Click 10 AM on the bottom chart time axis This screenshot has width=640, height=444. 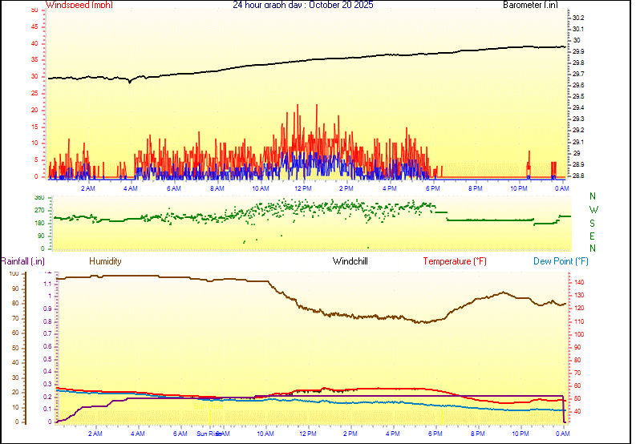pyautogui.click(x=265, y=434)
